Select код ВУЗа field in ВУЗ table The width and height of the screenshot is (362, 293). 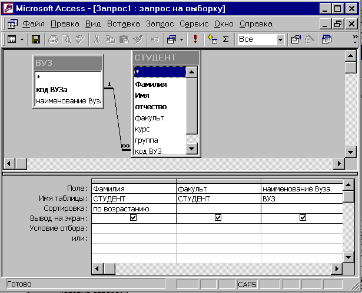click(x=68, y=90)
